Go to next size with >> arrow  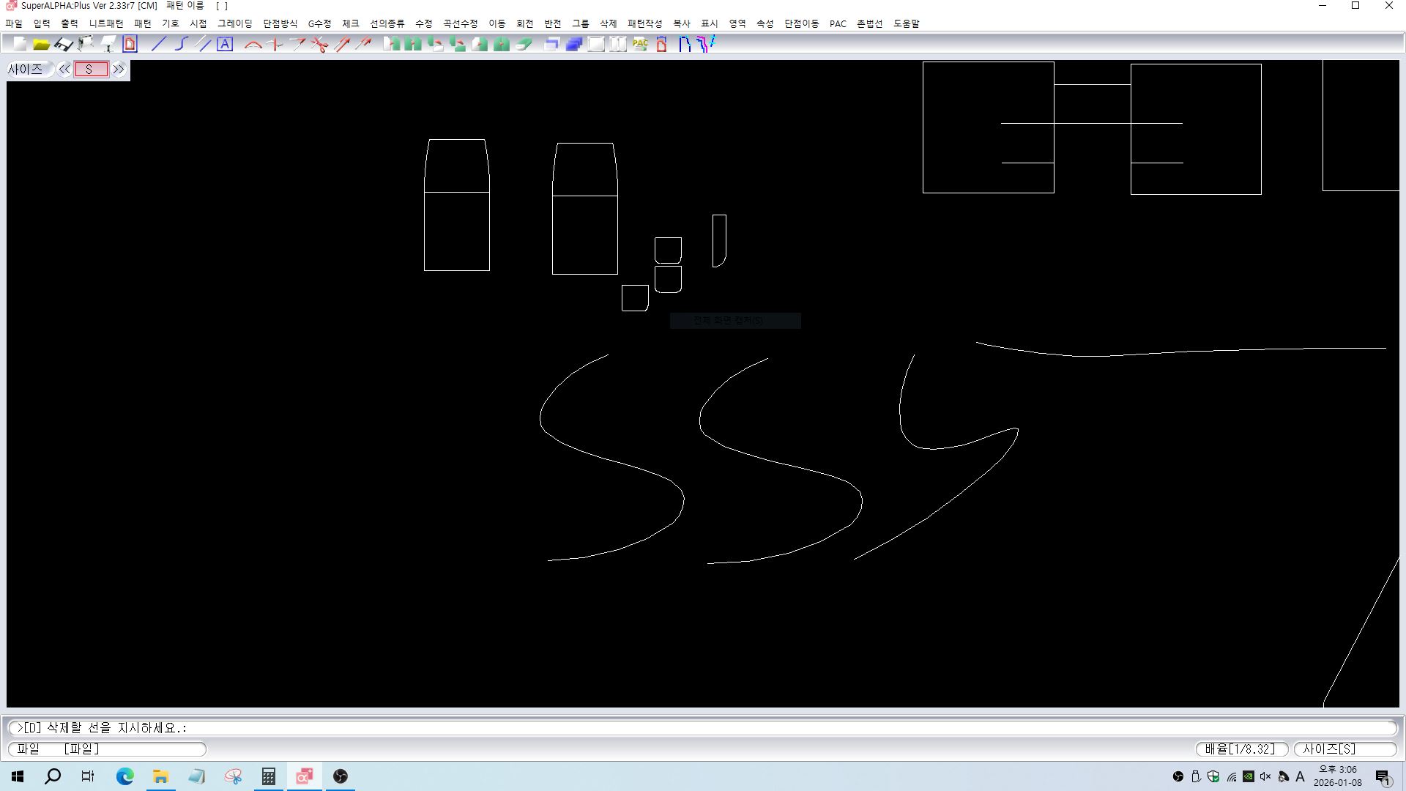119,70
